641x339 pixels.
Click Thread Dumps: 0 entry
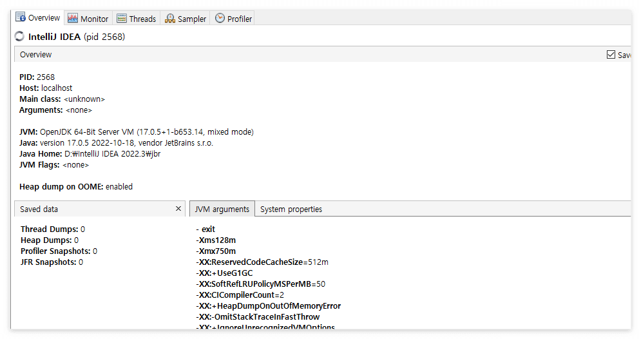point(53,229)
